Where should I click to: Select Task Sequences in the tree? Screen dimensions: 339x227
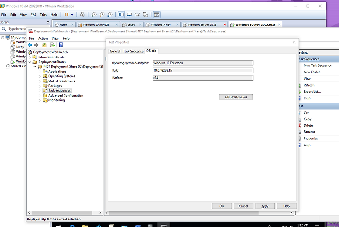[x=59, y=90]
